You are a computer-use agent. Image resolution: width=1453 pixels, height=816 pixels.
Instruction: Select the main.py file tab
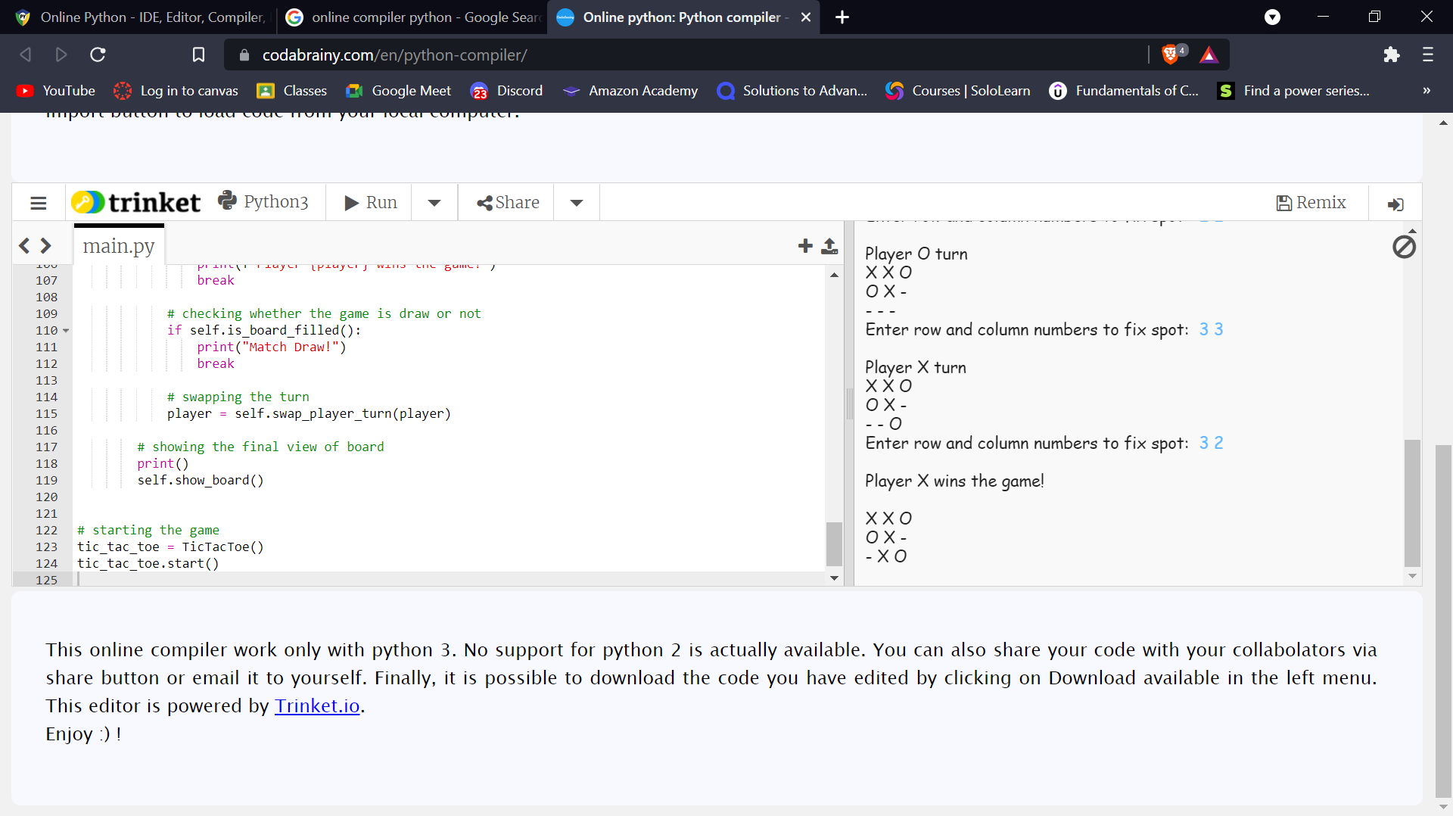(119, 245)
